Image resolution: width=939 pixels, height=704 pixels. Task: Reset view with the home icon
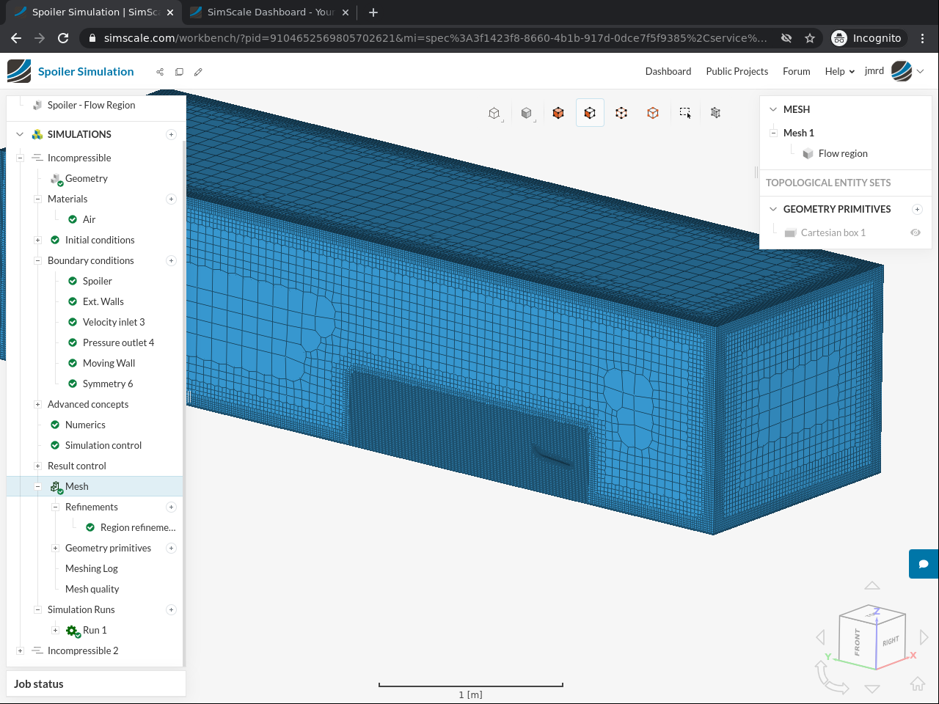tap(918, 683)
